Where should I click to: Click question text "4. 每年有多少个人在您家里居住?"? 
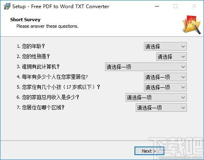tap(52, 77)
